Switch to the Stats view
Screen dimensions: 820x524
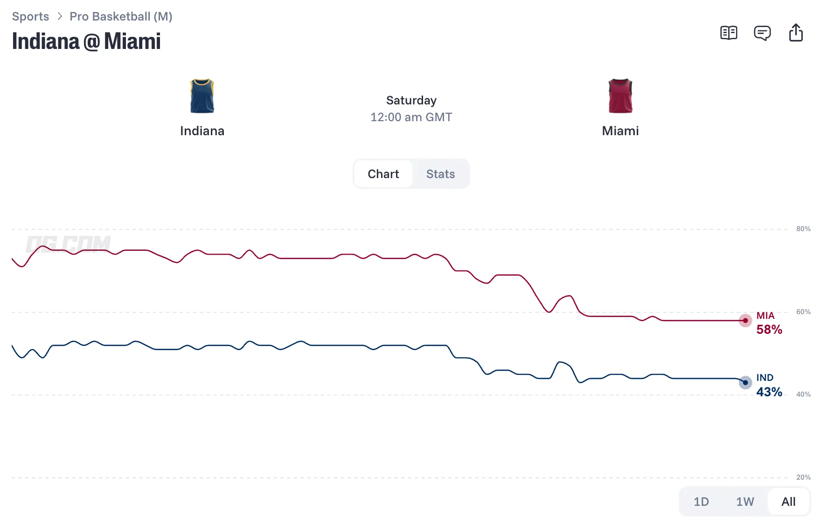pyautogui.click(x=440, y=174)
